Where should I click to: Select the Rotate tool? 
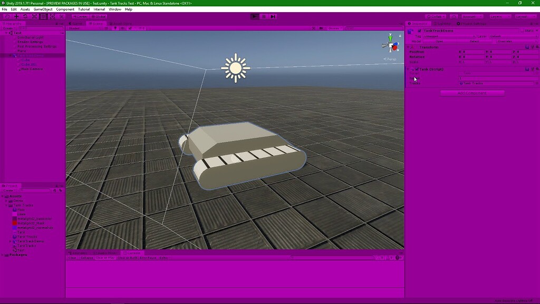25,16
